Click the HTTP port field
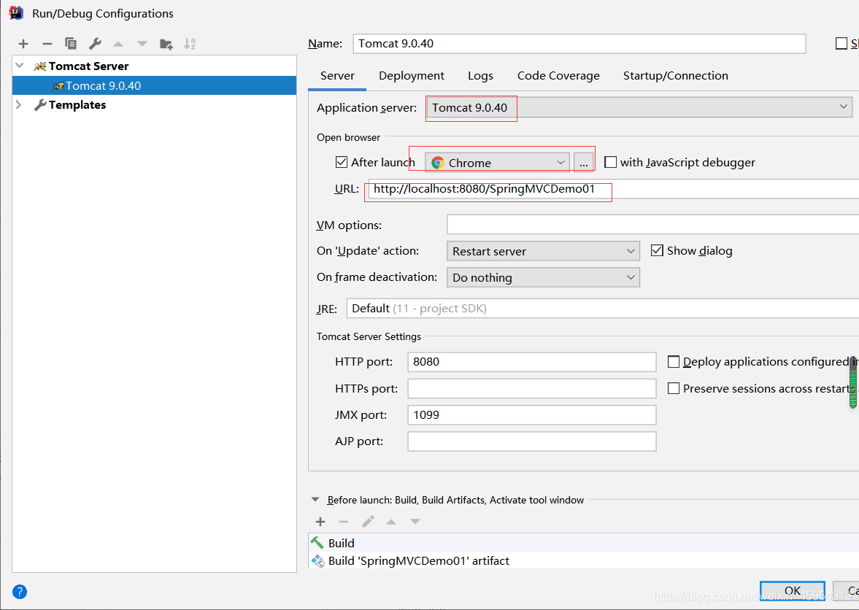The height and width of the screenshot is (610, 859). click(532, 362)
